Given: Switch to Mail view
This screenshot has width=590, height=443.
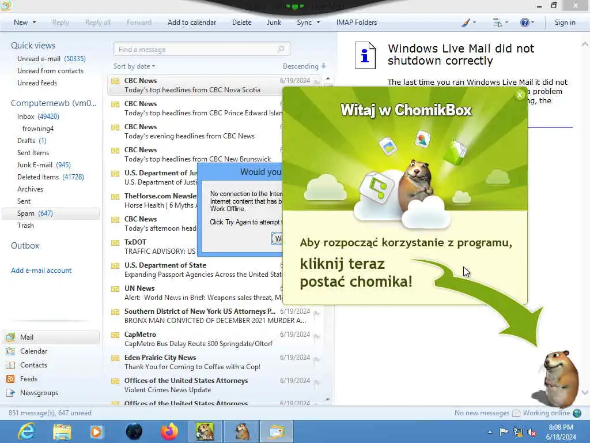Looking at the screenshot, I should point(51,337).
